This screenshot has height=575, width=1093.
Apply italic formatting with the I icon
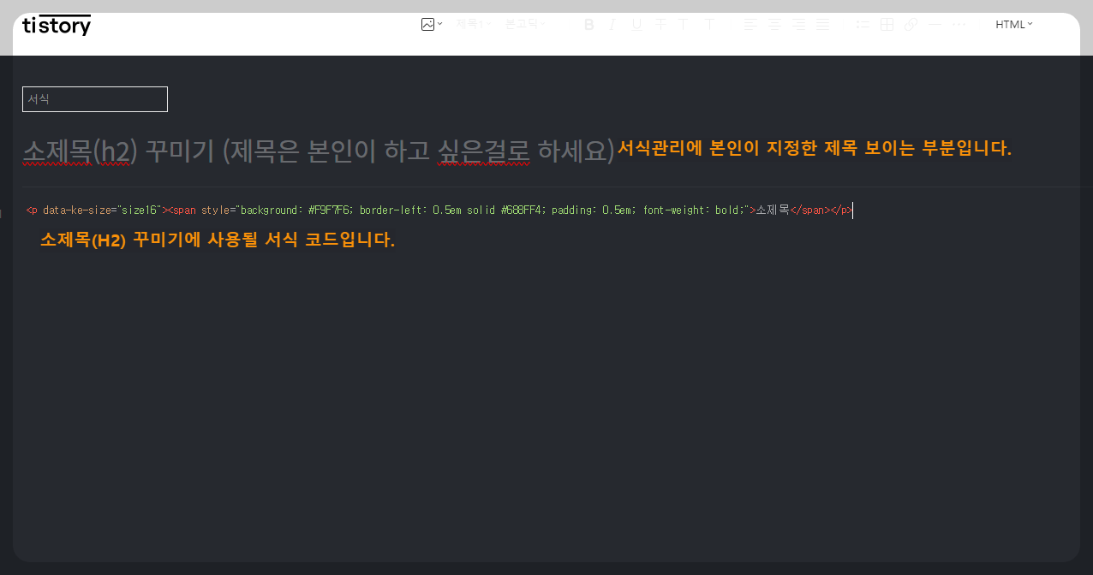(x=612, y=24)
